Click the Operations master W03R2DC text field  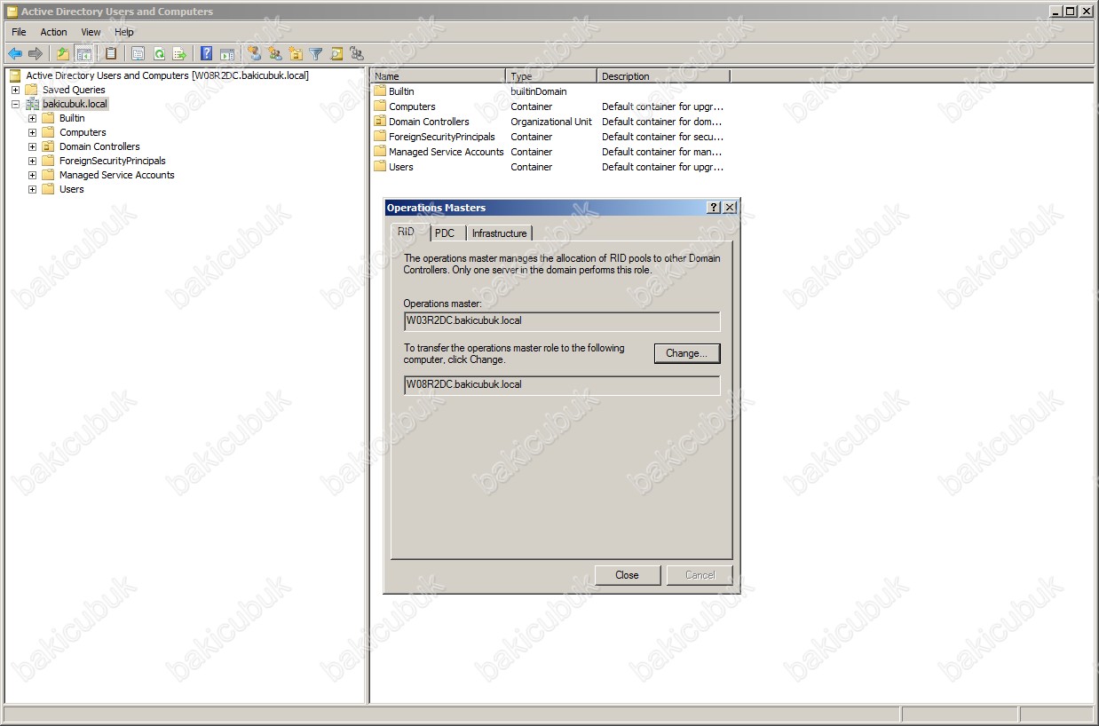(561, 320)
